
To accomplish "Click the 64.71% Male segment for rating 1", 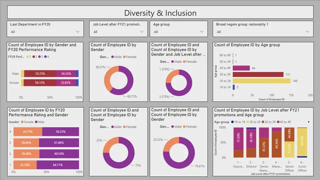I will click(x=58, y=164).
